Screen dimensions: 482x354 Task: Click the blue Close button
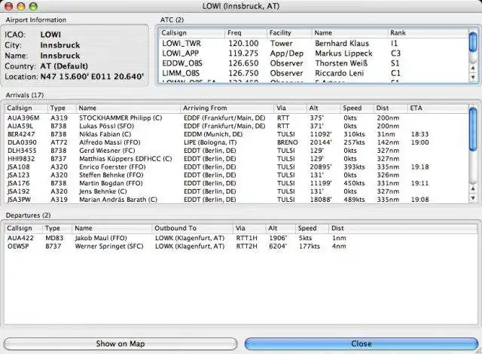(x=361, y=343)
